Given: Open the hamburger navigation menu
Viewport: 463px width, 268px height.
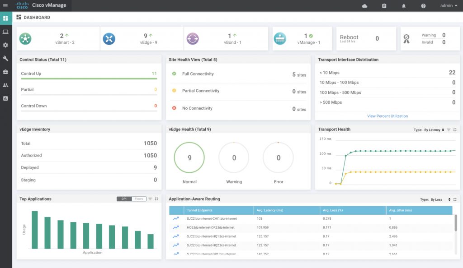Looking at the screenshot, I should (x=5, y=6).
